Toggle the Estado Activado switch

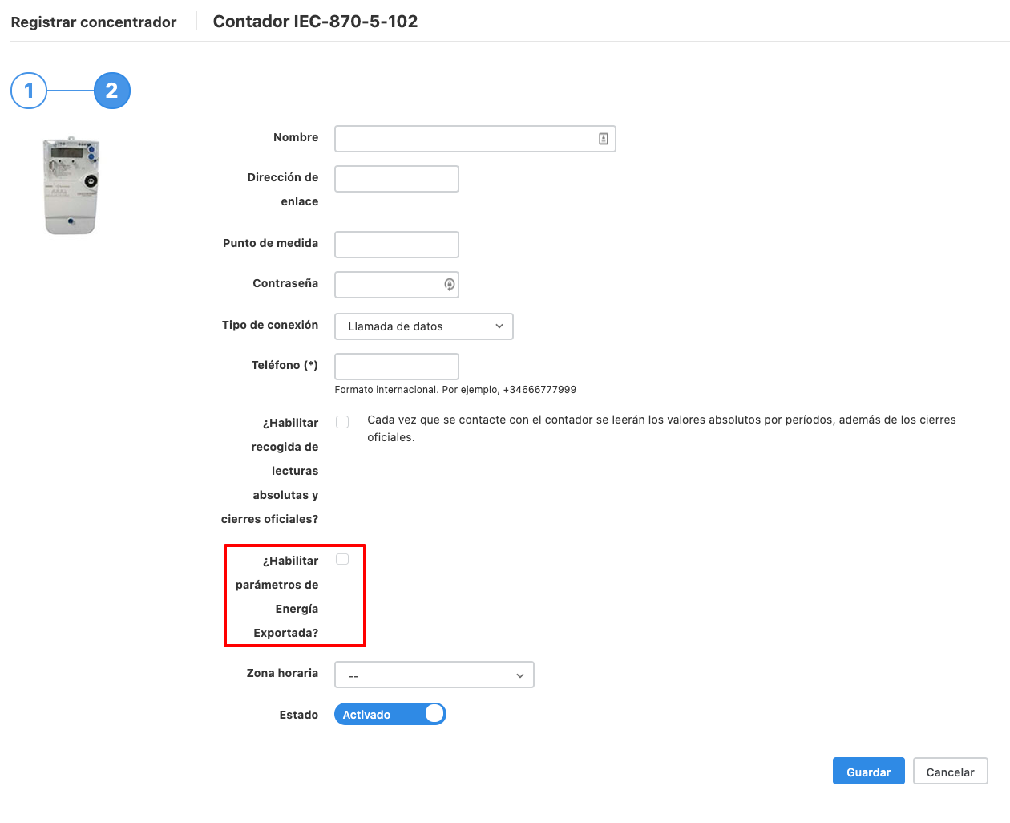pos(390,714)
